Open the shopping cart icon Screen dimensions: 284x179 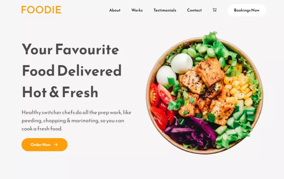coord(214,10)
